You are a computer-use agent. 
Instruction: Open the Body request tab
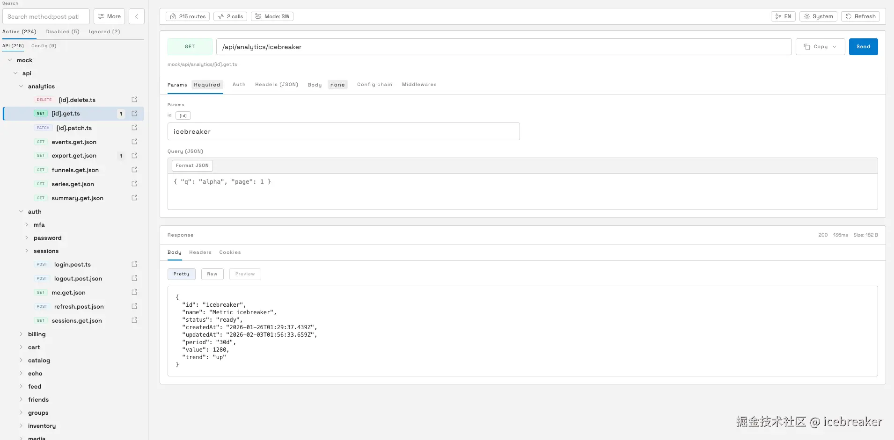tap(328, 85)
